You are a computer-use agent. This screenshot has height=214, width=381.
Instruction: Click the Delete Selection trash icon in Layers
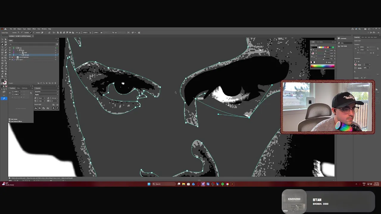pyautogui.click(x=55, y=83)
